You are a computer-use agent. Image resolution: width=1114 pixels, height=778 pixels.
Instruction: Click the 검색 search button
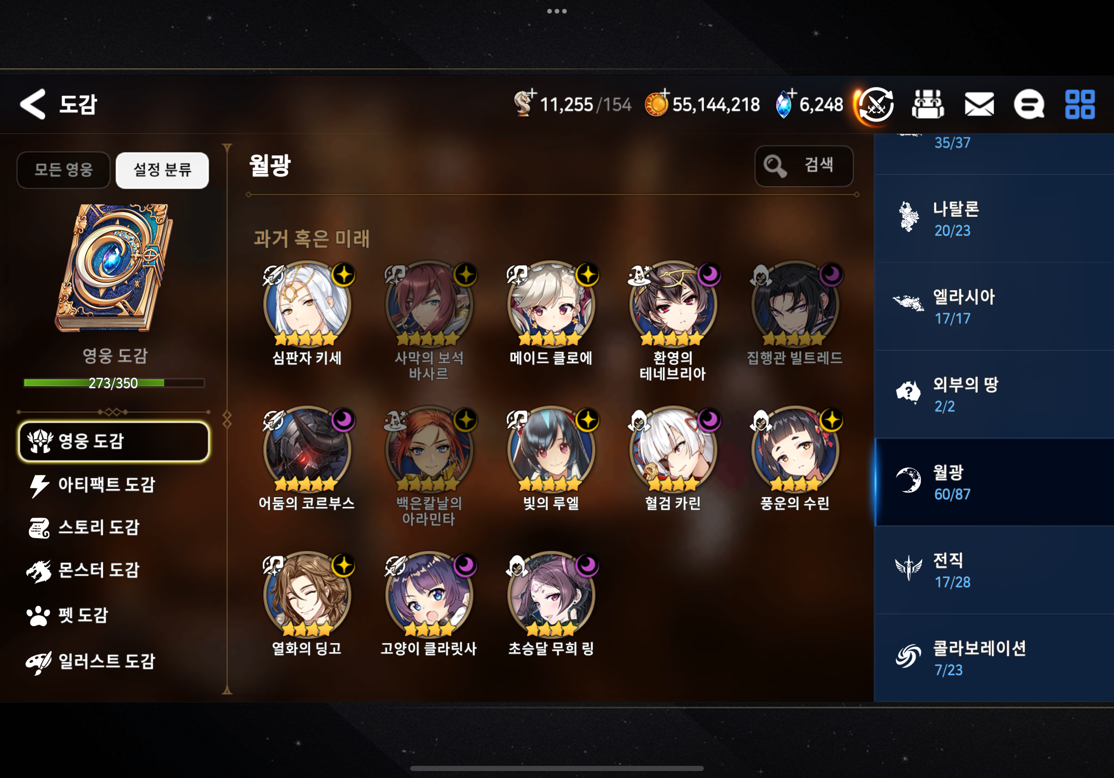[803, 166]
